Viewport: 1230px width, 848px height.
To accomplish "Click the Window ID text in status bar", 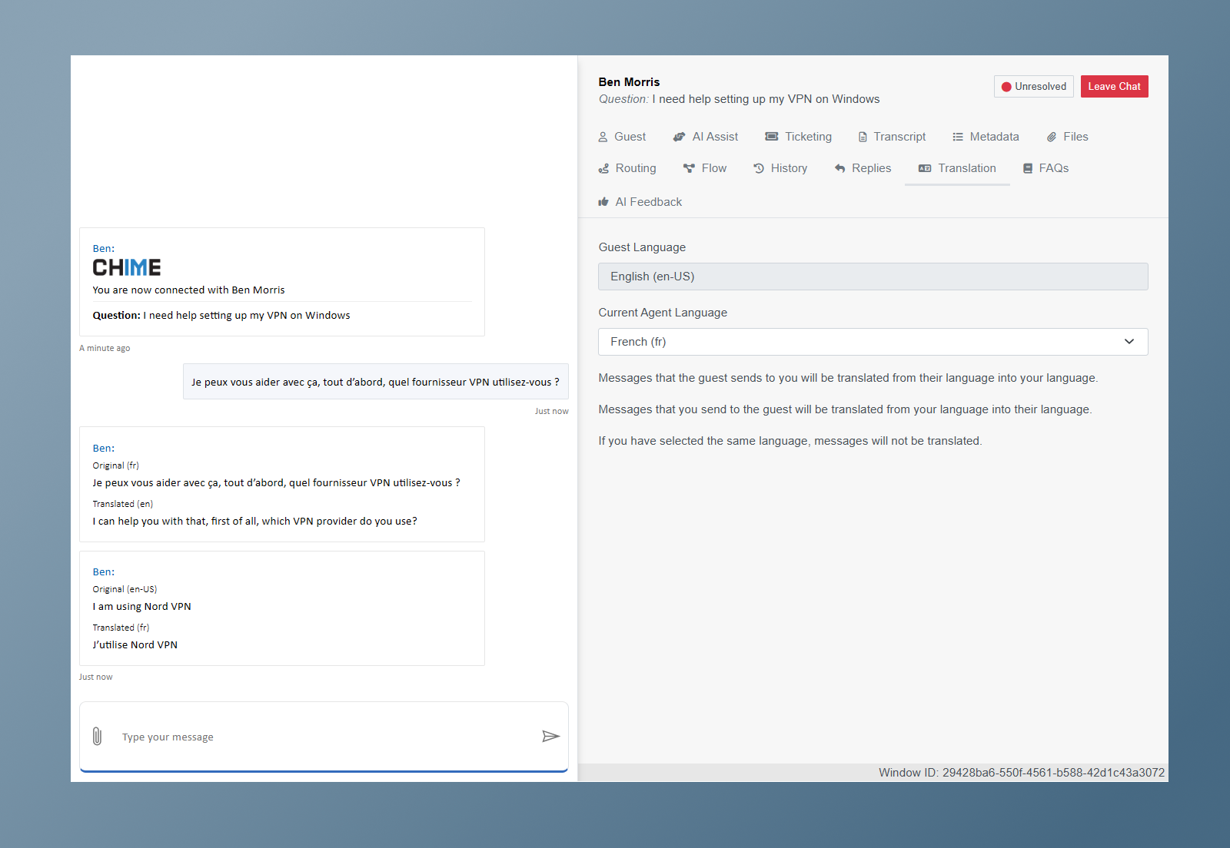I will [1022, 773].
